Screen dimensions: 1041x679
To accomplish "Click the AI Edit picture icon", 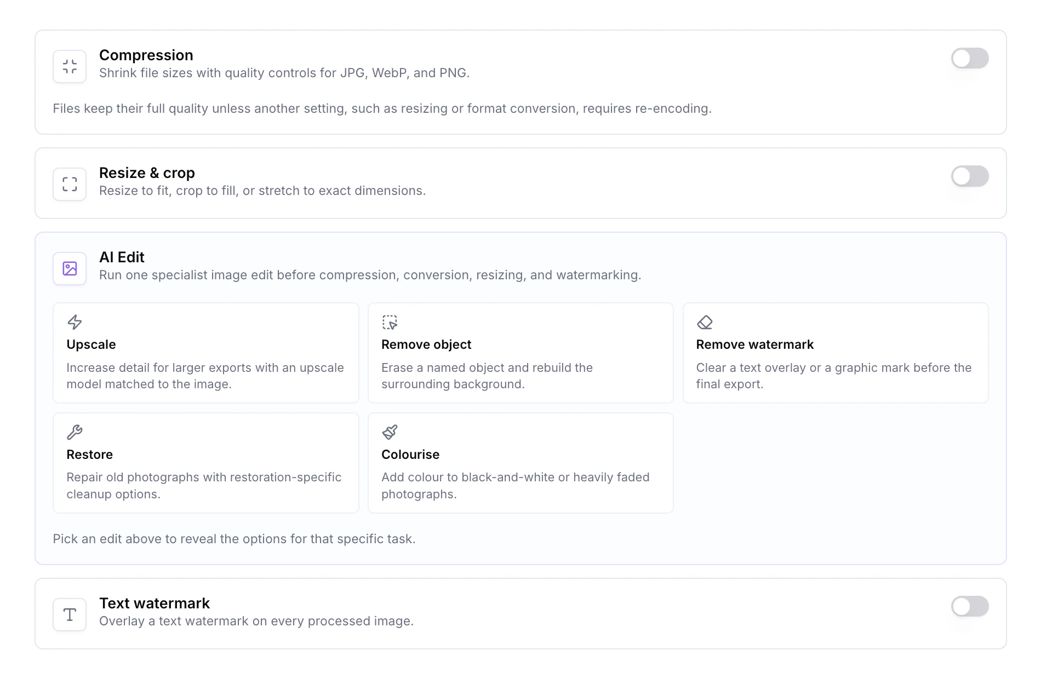I will point(69,268).
